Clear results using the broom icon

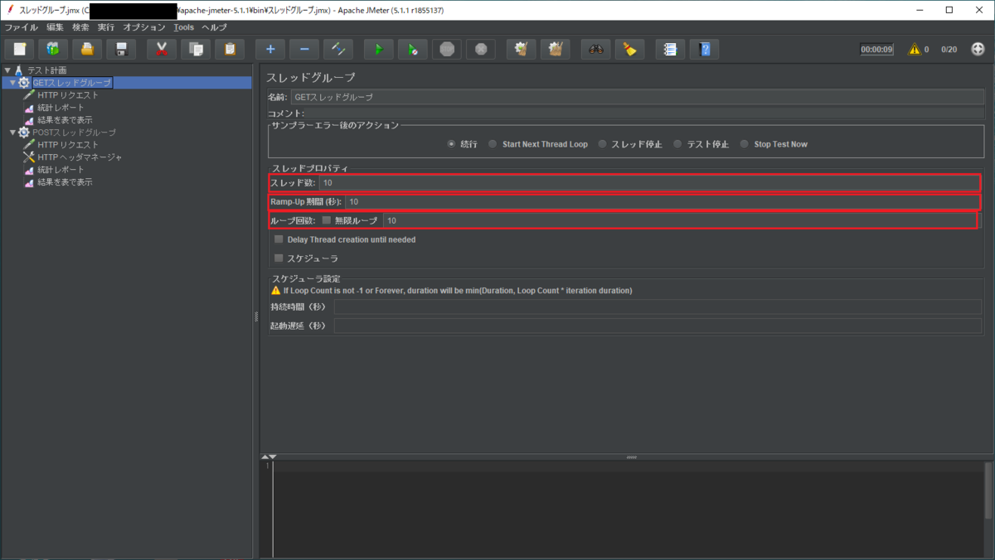point(629,49)
